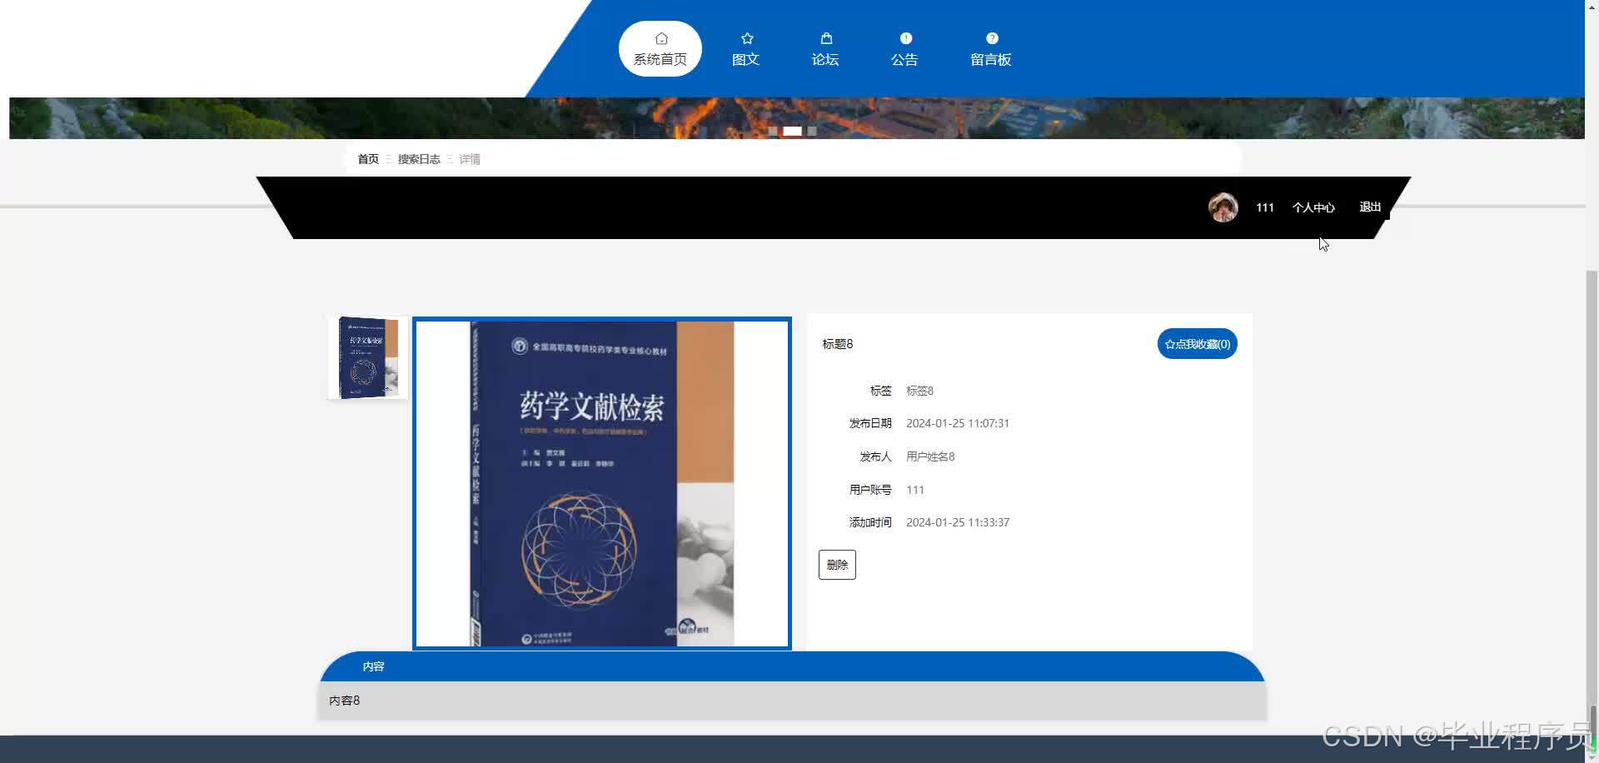This screenshot has width=1599, height=763.
Task: Click the 发布人 field label
Action: pyautogui.click(x=875, y=456)
